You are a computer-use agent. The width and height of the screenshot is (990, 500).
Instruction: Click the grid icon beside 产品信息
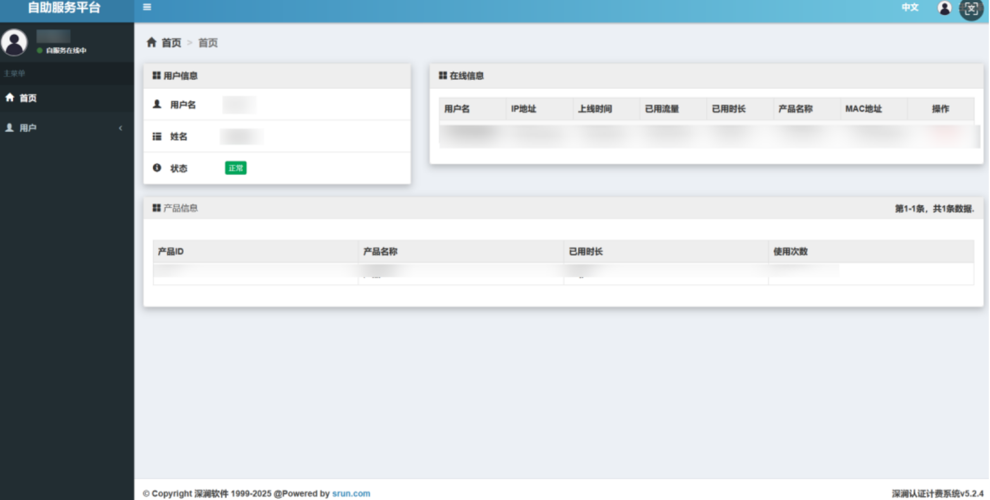tap(156, 208)
